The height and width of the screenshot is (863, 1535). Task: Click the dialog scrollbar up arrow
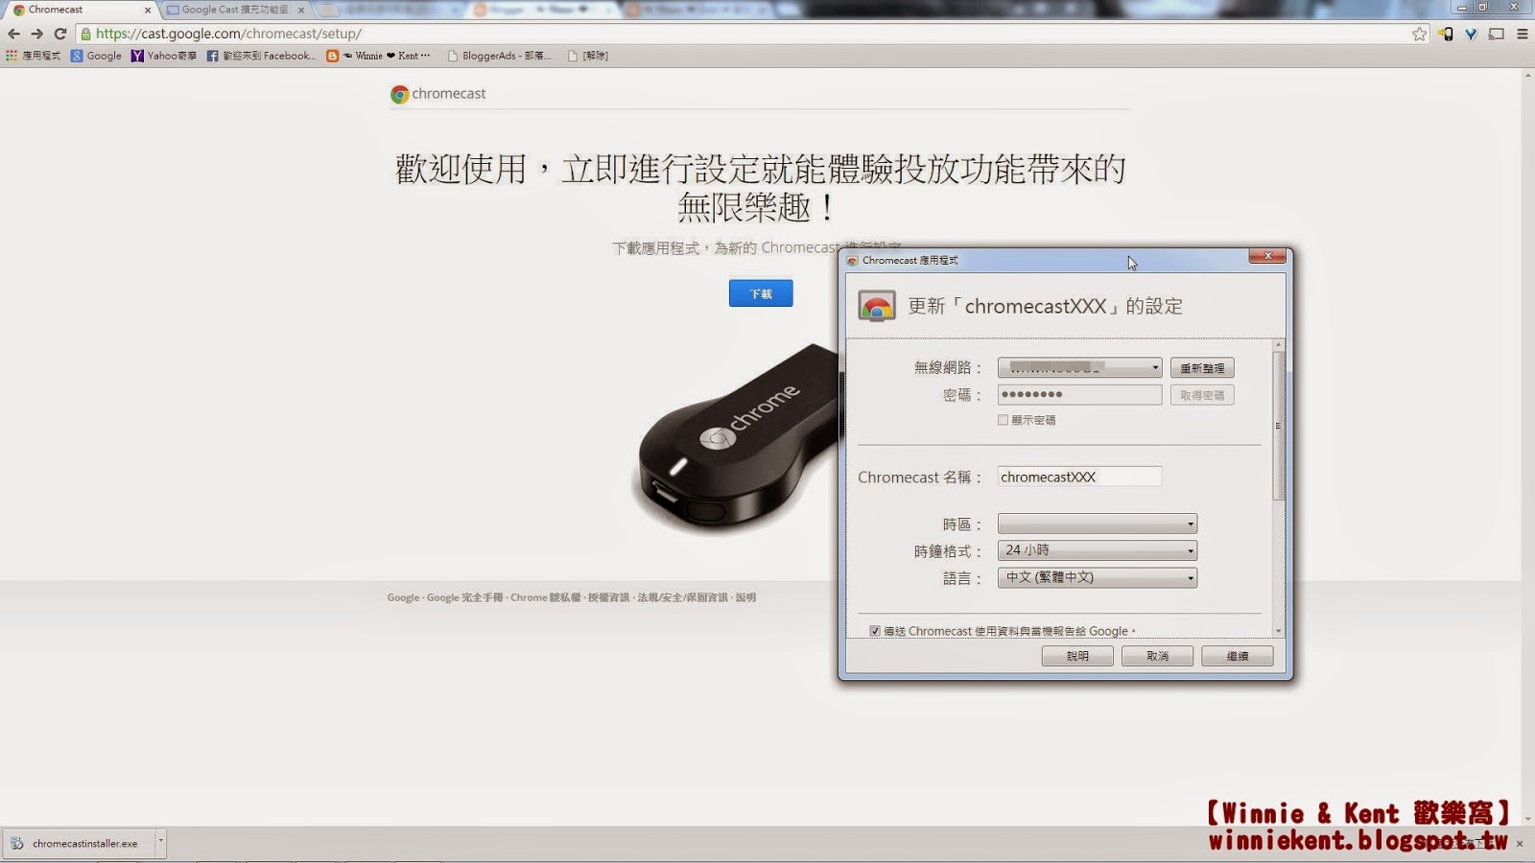coord(1278,344)
